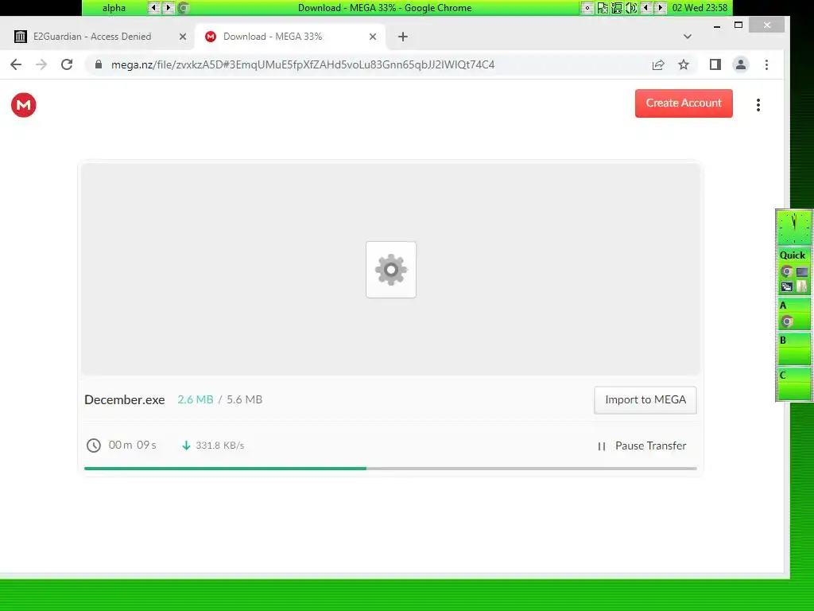Viewport: 814px width, 611px height.
Task: Click the Chrome icon under desktop A
Action: pyautogui.click(x=787, y=321)
